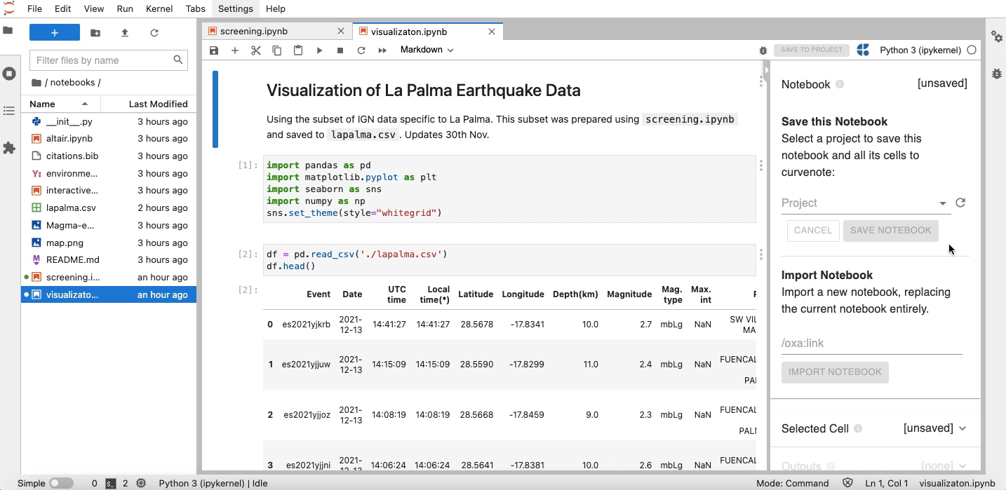Sort files by the Name column header
Viewport: 1006px width, 490px height.
coord(61,104)
